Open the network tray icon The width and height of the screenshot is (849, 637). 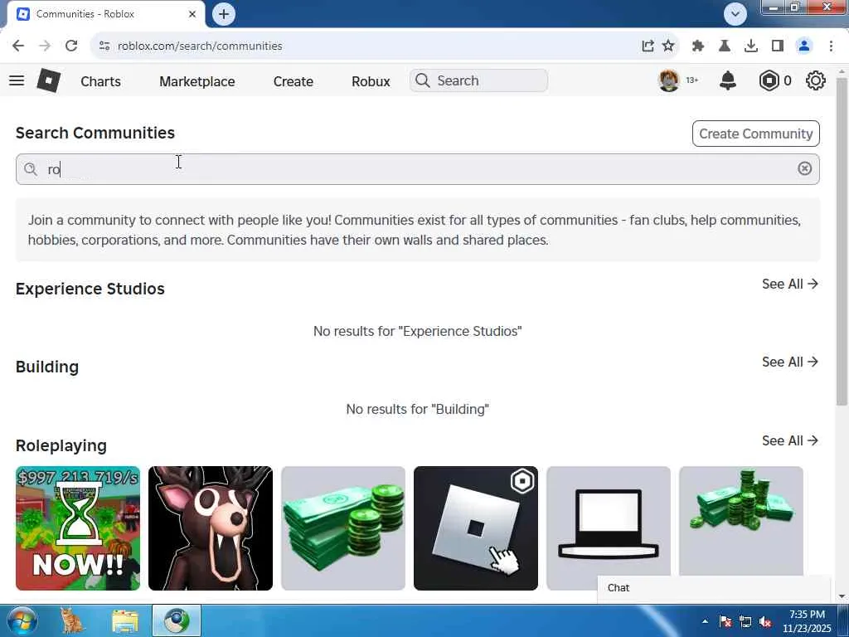[745, 622]
